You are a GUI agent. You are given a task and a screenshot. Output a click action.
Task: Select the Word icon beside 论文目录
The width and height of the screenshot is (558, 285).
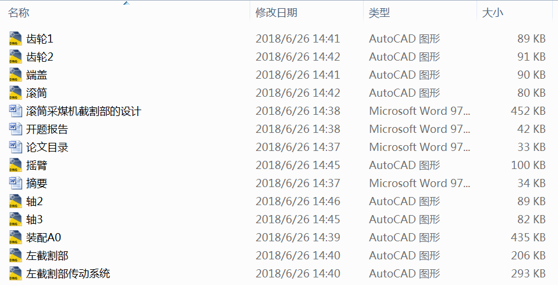tap(16, 147)
